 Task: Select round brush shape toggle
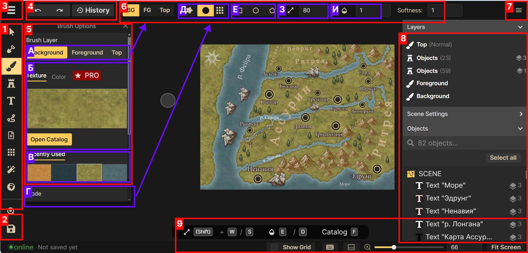(x=205, y=11)
